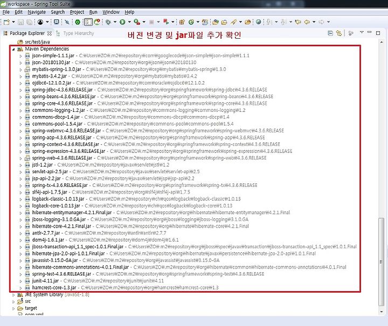Image resolution: width=388 pixels, height=326 pixels.
Task: Click the Search flashlight icon
Action: [233, 22]
